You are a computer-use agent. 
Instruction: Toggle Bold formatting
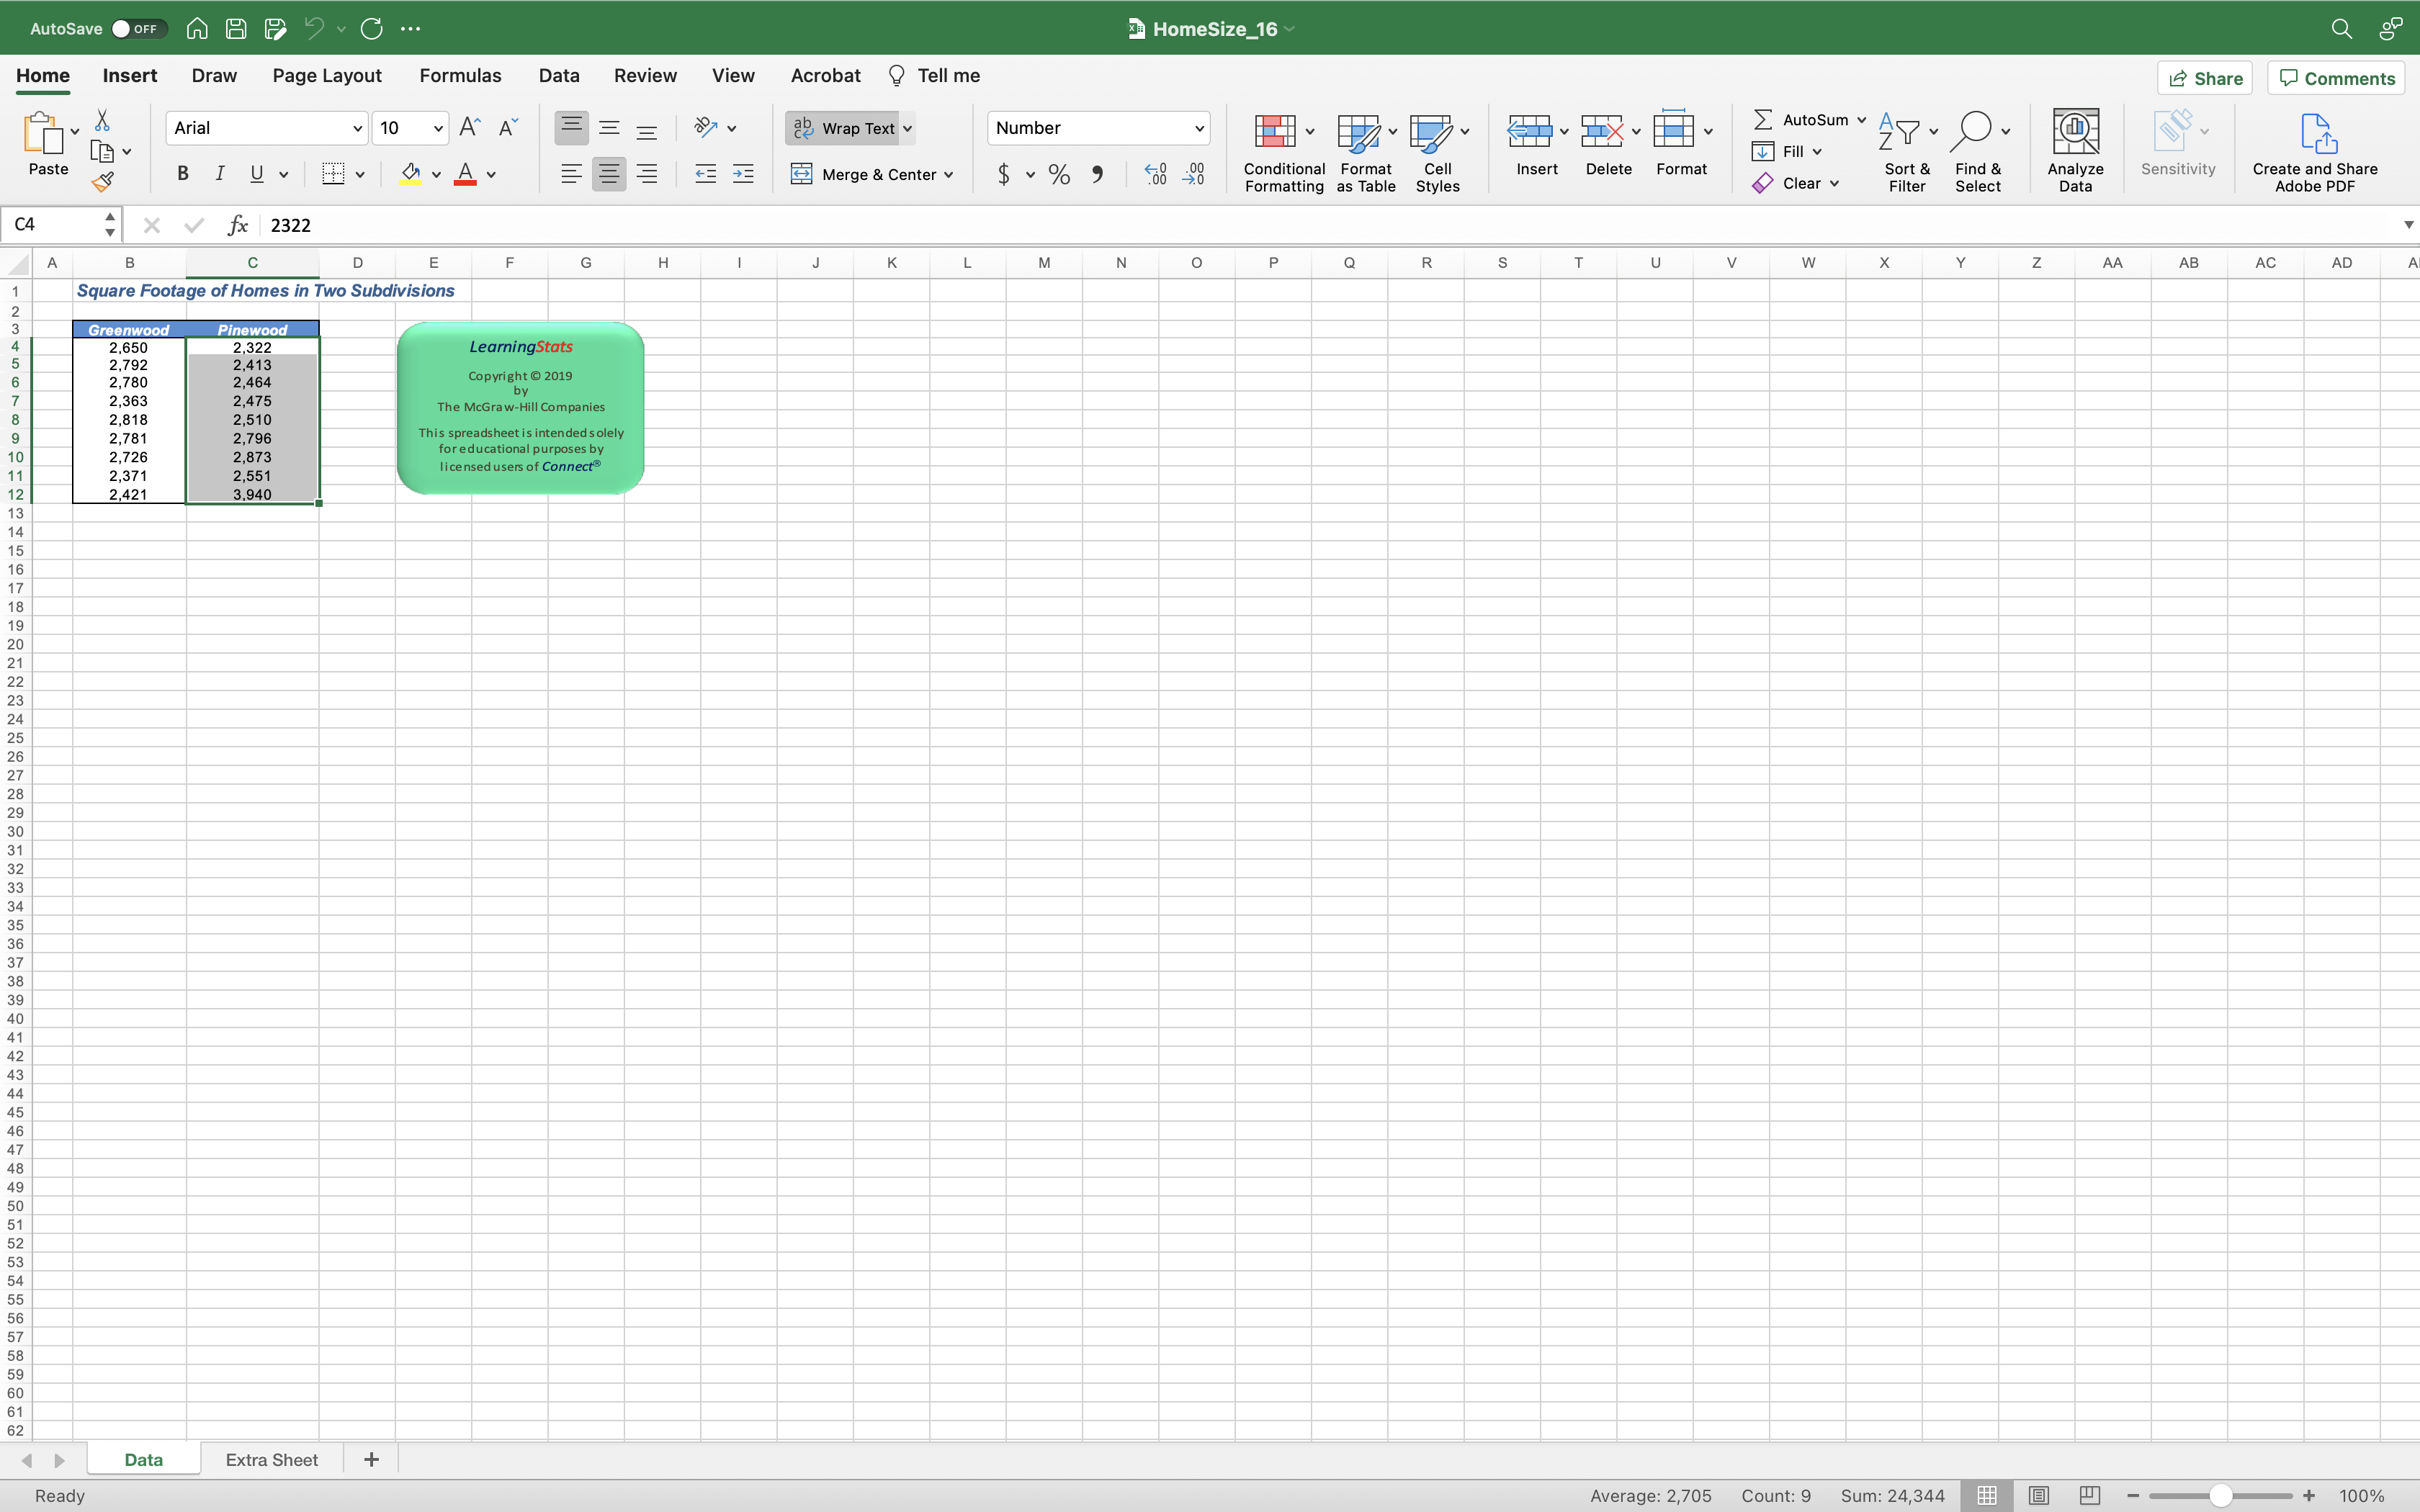[182, 174]
